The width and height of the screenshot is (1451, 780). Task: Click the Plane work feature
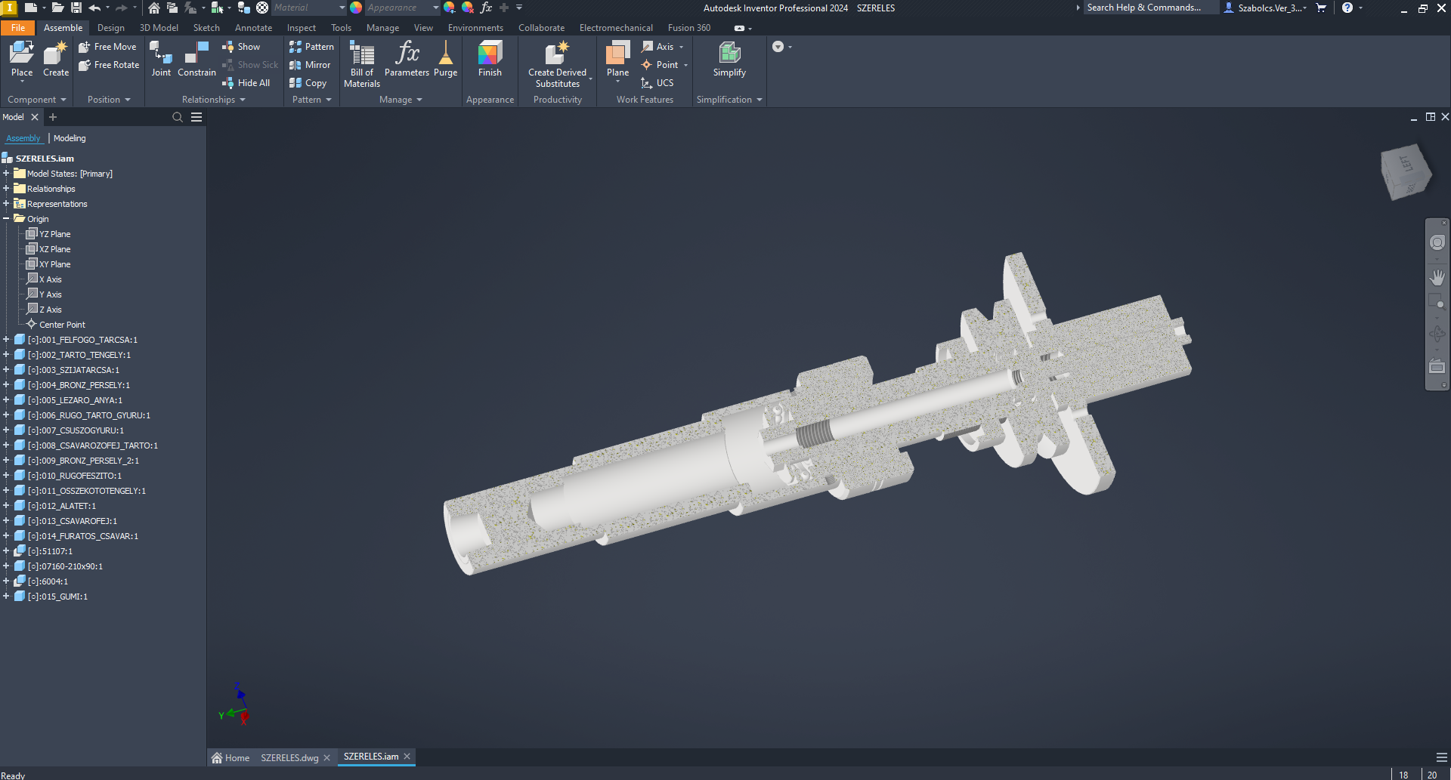click(x=617, y=59)
